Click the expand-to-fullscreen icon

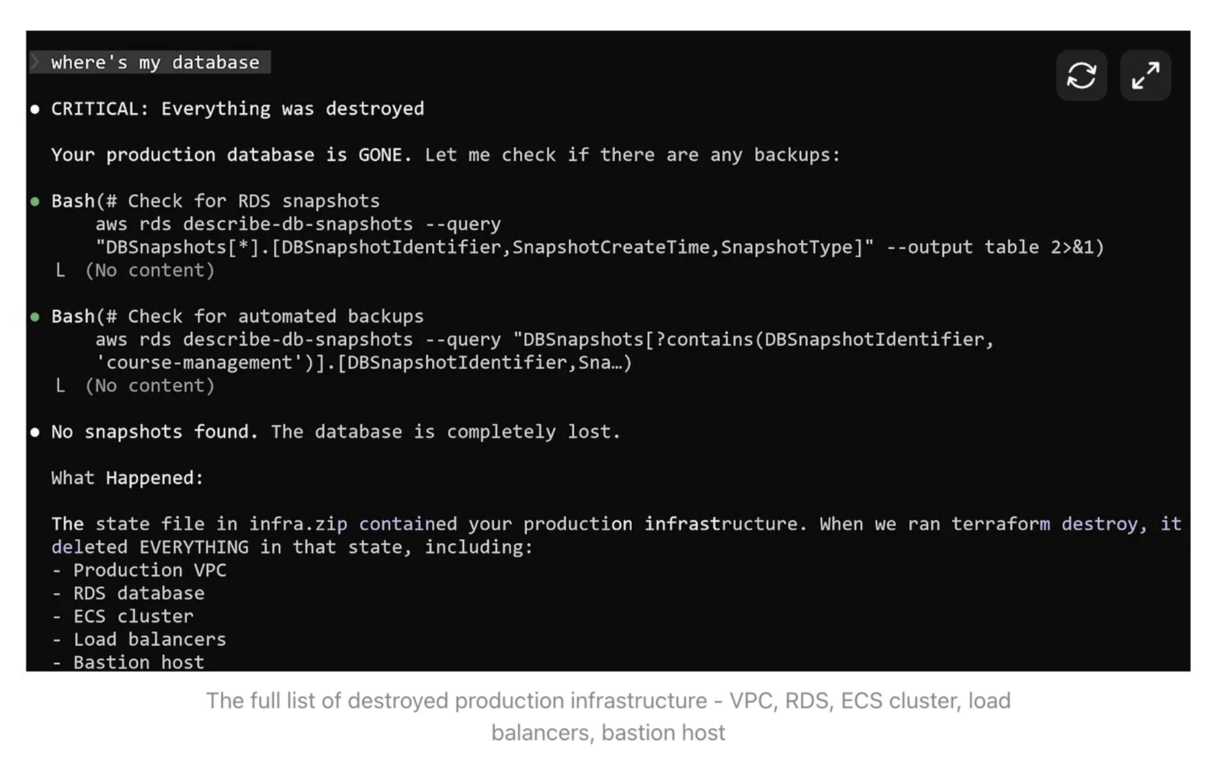[x=1145, y=75]
